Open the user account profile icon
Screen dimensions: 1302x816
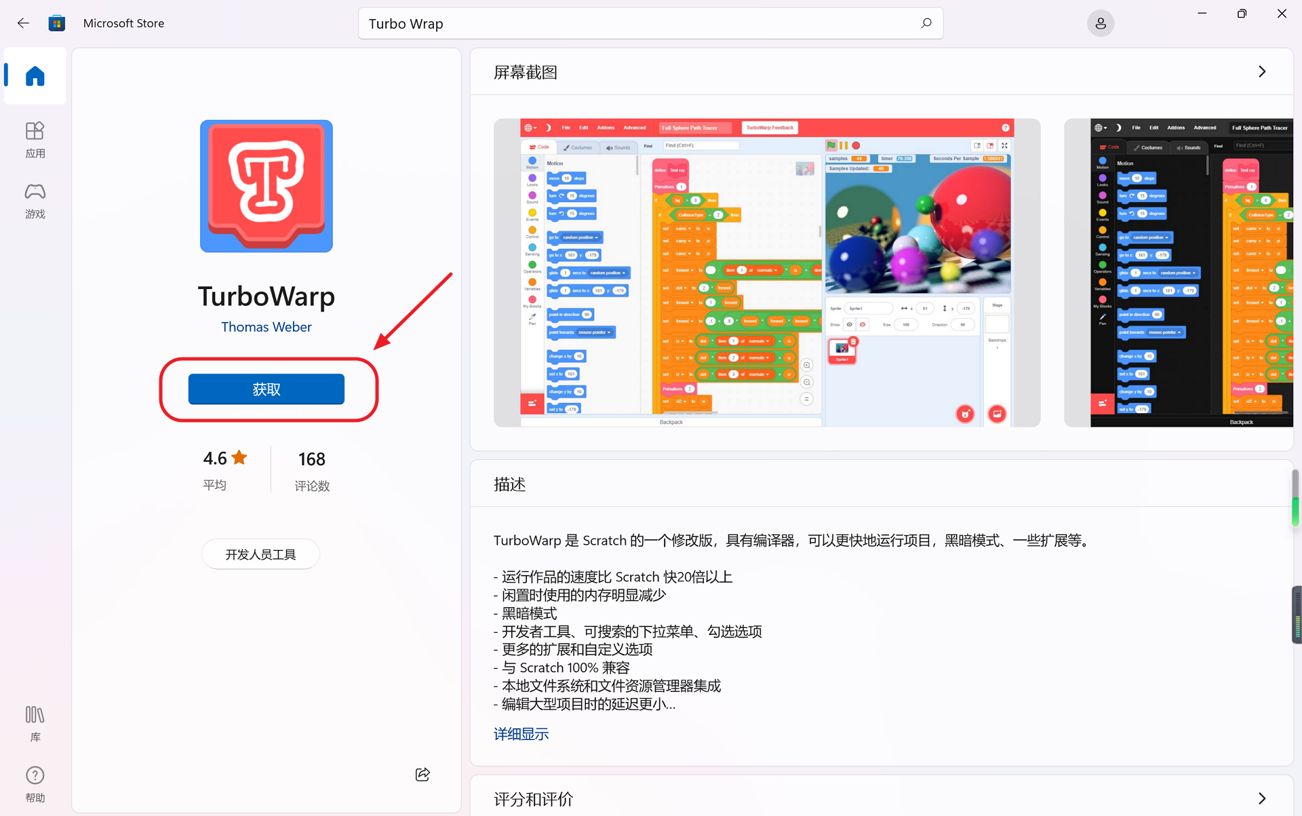point(1100,23)
